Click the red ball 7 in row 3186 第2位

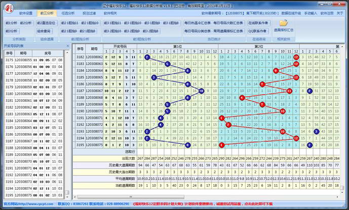262,85
